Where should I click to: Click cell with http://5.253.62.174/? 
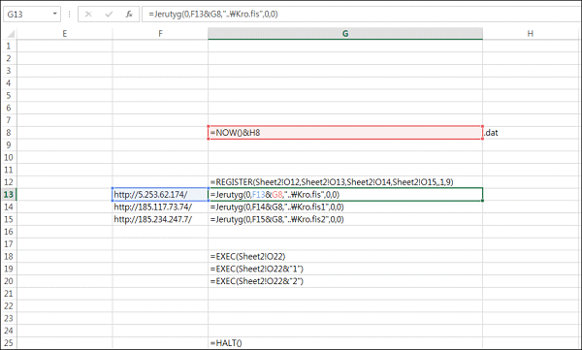point(160,195)
